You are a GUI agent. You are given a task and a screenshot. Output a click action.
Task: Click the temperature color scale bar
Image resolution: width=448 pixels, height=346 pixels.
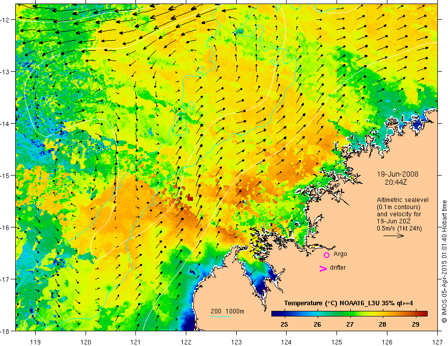(x=349, y=313)
